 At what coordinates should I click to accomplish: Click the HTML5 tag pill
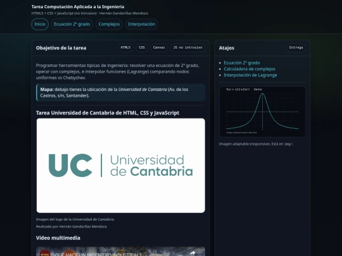(x=125, y=47)
